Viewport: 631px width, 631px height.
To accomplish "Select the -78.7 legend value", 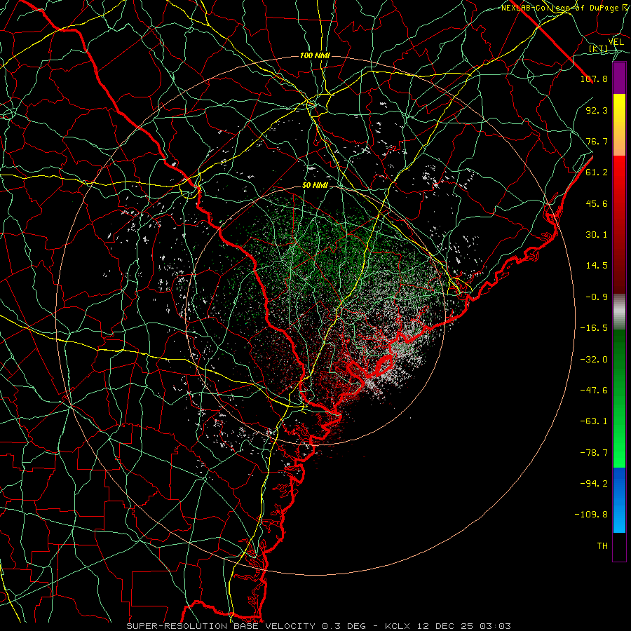I will click(x=594, y=453).
